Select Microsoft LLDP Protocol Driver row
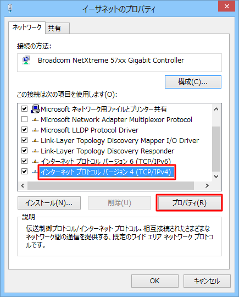The image size is (239, 297). pos(90,130)
